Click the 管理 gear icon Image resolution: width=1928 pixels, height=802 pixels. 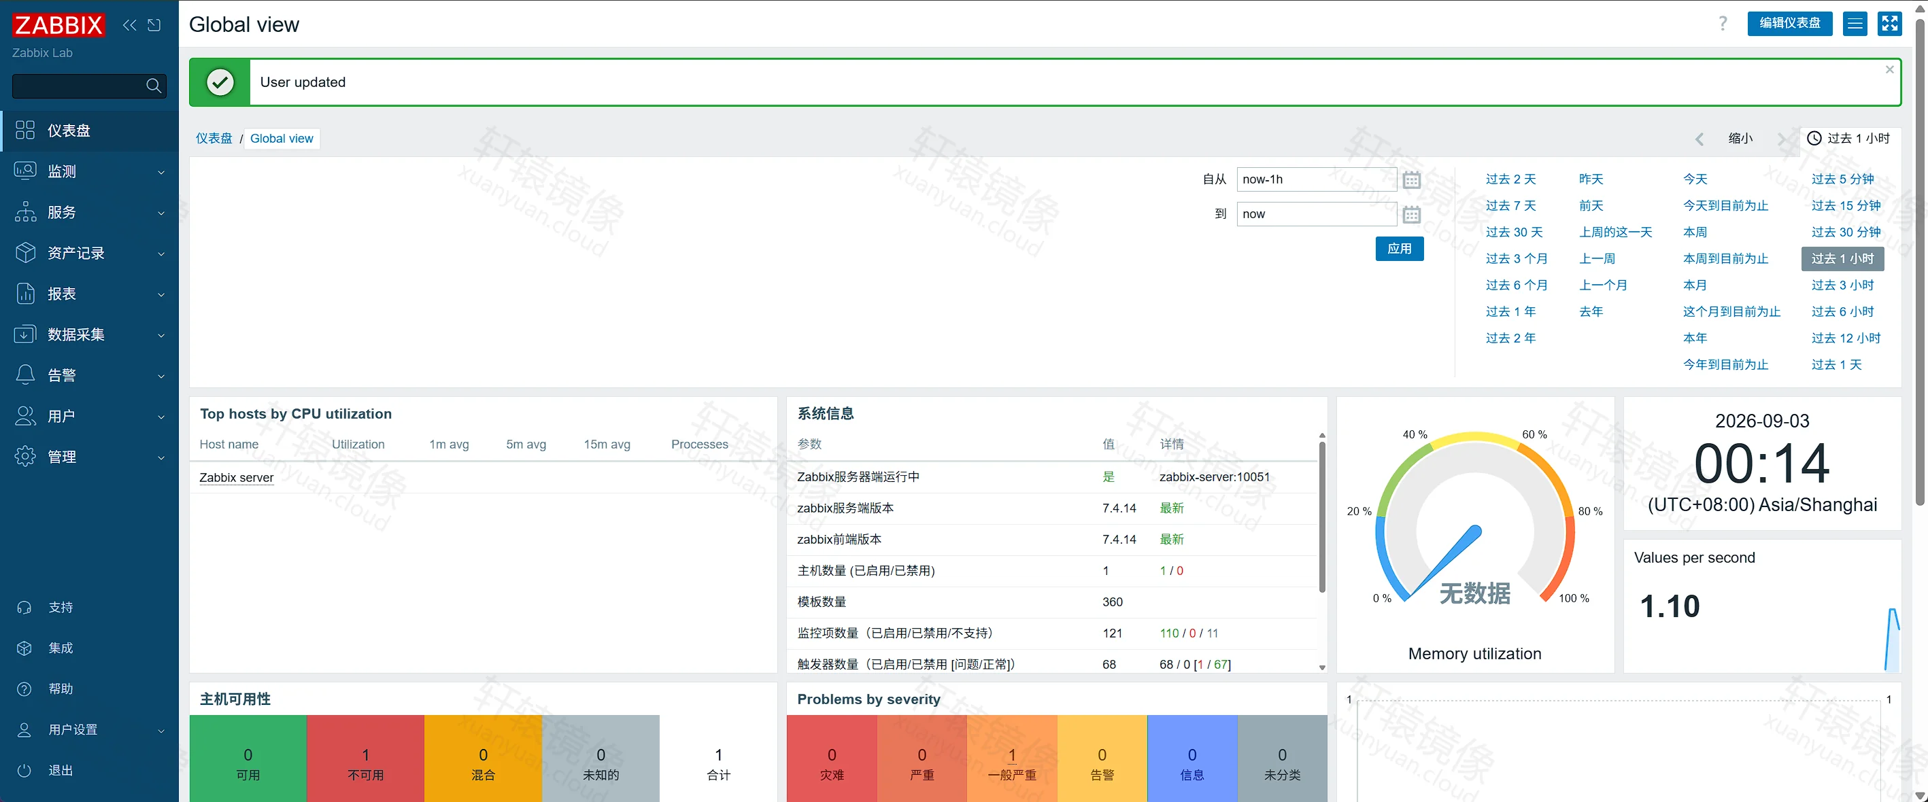click(x=24, y=456)
